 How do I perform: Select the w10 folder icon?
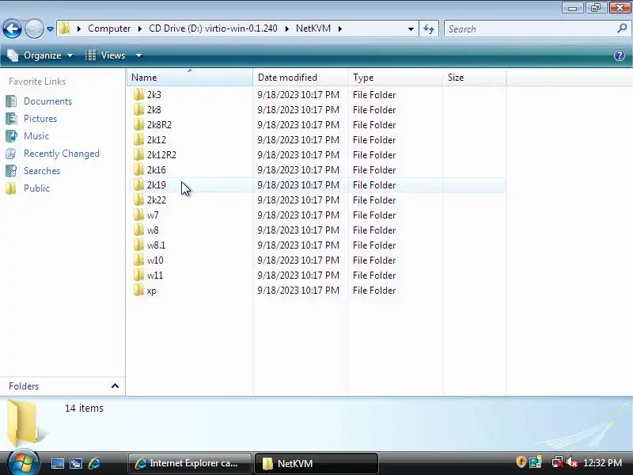coord(138,260)
